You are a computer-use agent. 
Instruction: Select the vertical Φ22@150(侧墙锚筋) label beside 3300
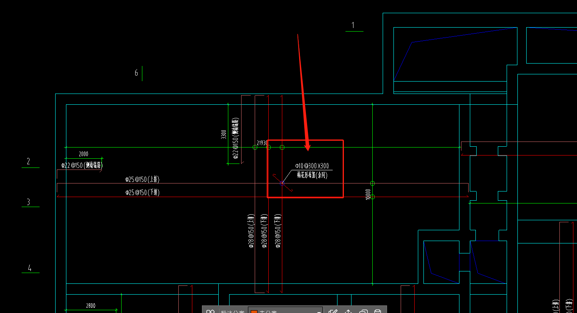[x=236, y=139]
